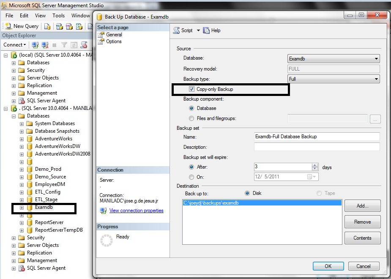This screenshot has width=391, height=279.
Task: Click the filter funnel icon in Object Explorer
Action: pos(64,45)
